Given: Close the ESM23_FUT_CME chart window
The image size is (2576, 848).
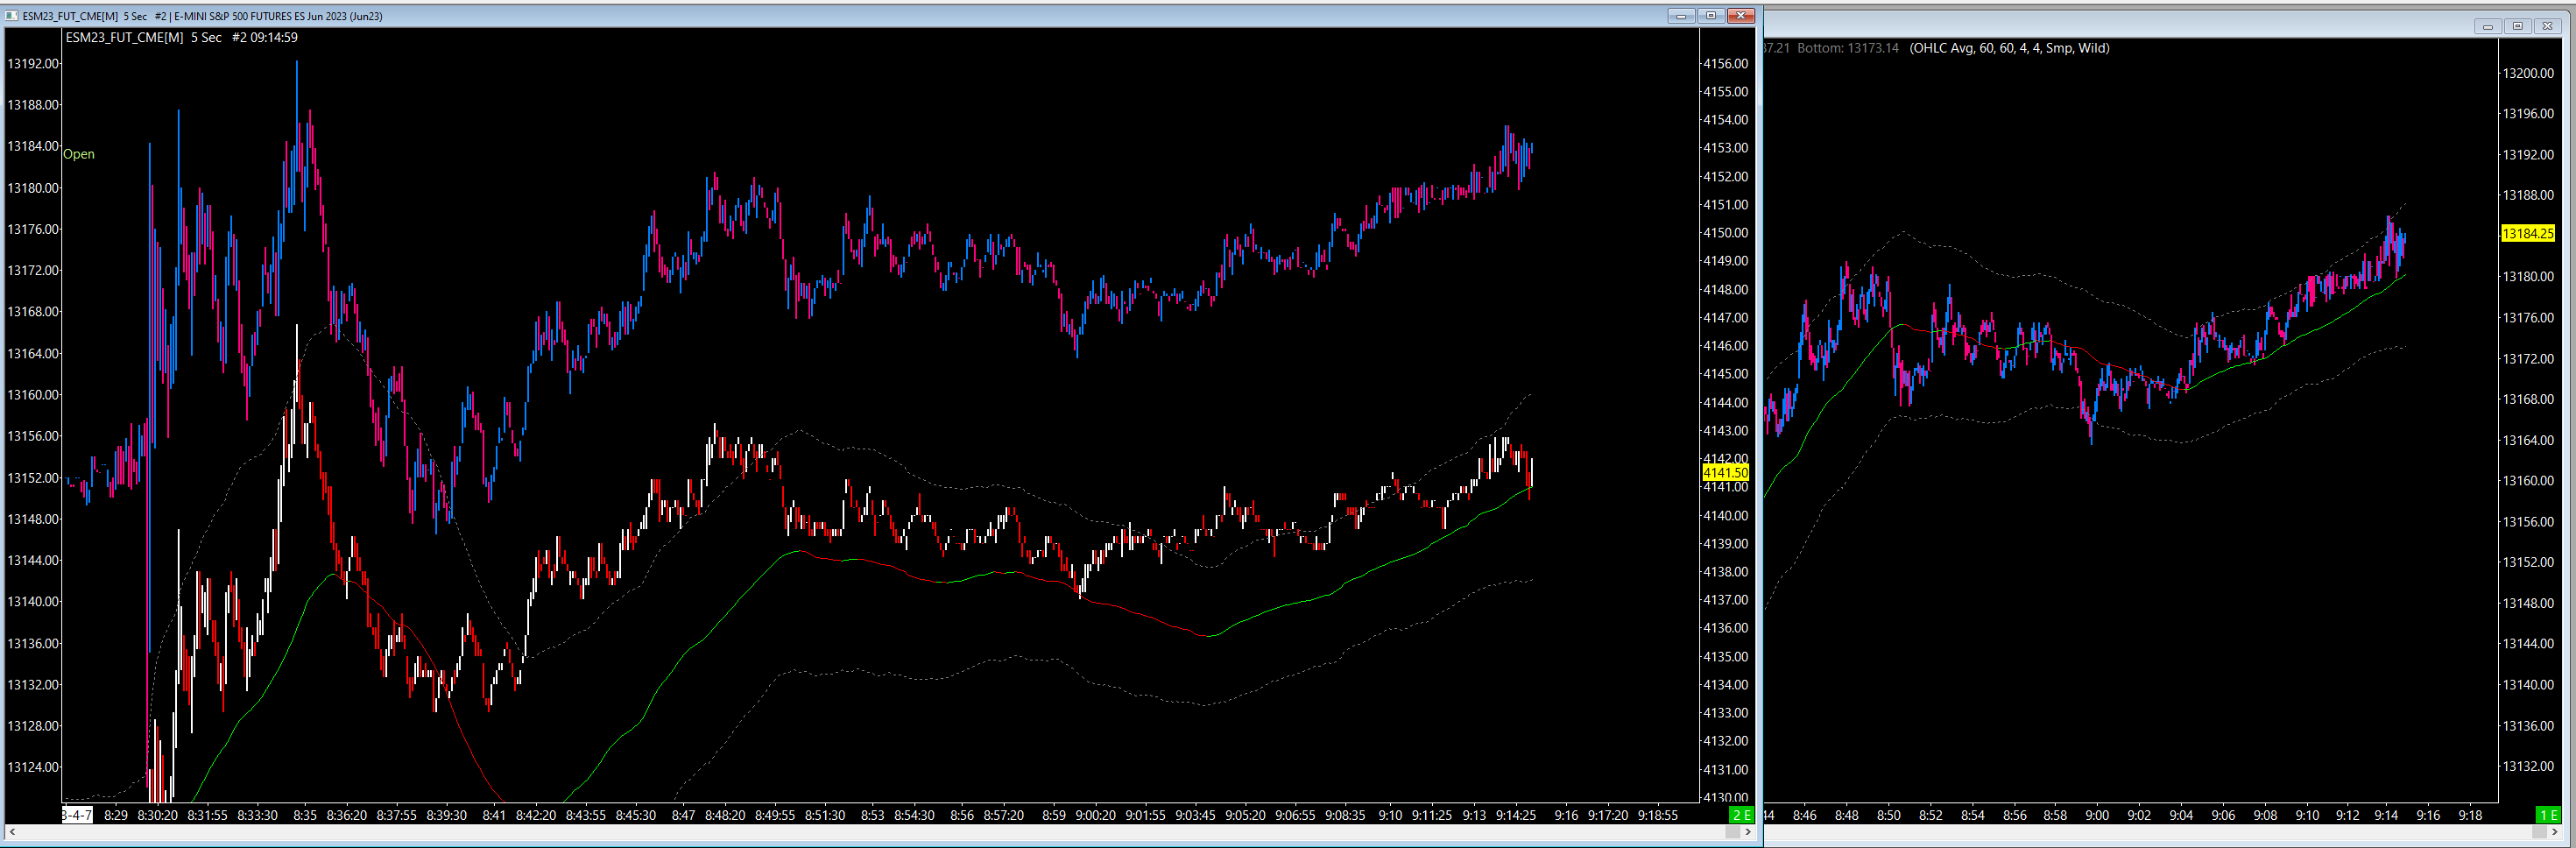Looking at the screenshot, I should tap(1741, 15).
